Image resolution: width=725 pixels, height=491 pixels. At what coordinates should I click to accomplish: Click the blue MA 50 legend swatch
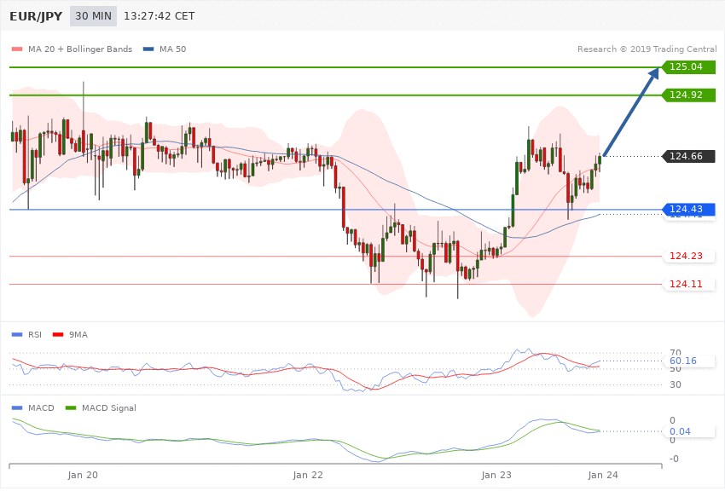(148, 49)
